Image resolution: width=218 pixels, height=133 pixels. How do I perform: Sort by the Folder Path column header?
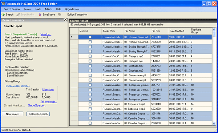(113, 31)
